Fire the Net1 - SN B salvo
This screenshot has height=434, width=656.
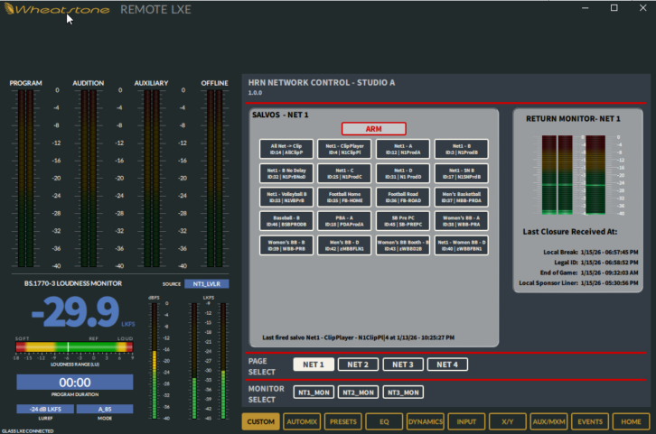(462, 173)
